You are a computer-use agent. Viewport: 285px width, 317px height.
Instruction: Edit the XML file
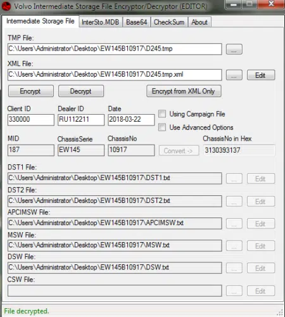click(261, 75)
